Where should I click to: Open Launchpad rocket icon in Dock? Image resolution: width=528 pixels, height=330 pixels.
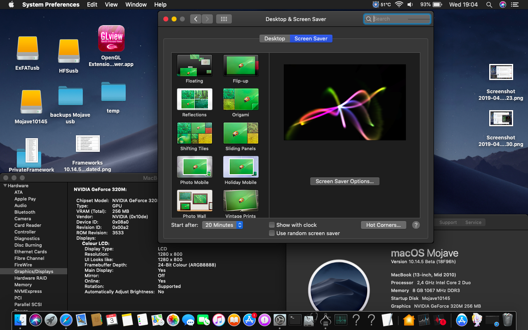tap(51, 320)
